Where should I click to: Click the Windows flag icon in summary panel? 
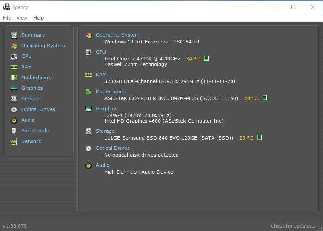pyautogui.click(x=89, y=35)
